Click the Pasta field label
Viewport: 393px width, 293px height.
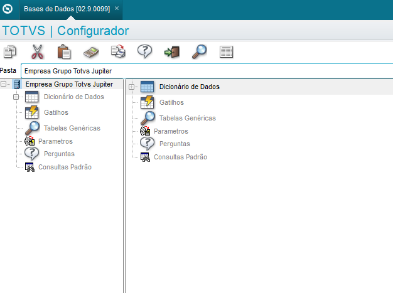point(8,71)
